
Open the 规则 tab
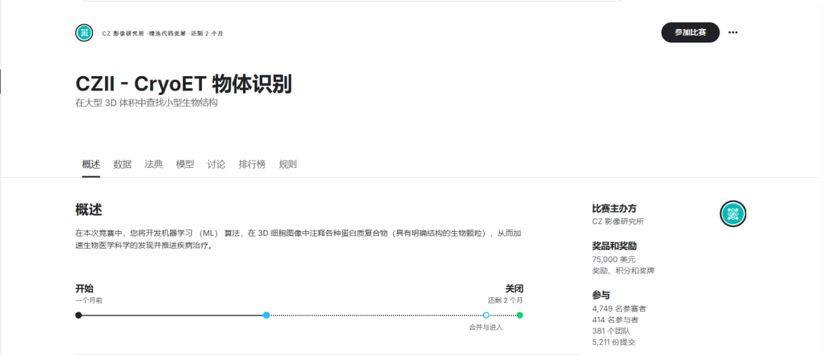[287, 164]
